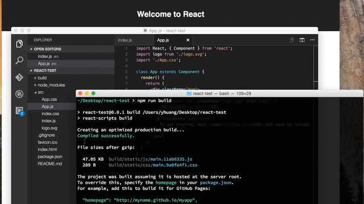The width and height of the screenshot is (364, 204).
Task: Click line 1 import React code line
Action: click(184, 48)
